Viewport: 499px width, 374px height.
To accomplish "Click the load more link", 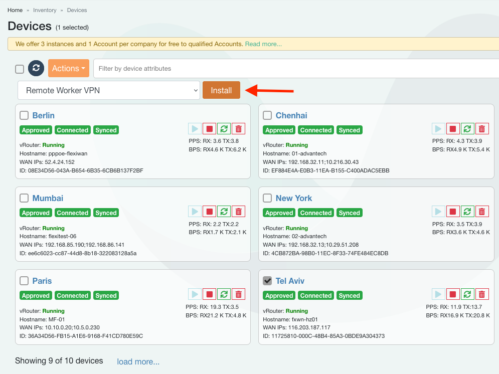I will pos(138,361).
